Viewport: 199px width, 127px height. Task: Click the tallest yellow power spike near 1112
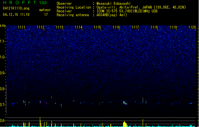click(x=40, y=122)
